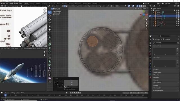
Task: Click the blue Z axis on navigation gizmo
Action: pos(144,15)
